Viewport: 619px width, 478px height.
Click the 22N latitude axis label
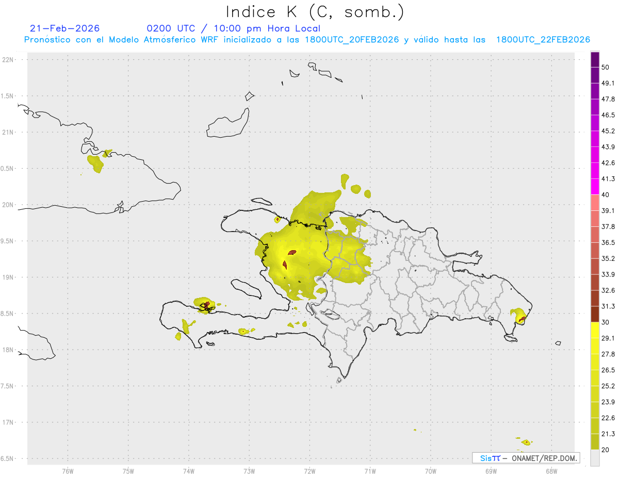click(9, 59)
